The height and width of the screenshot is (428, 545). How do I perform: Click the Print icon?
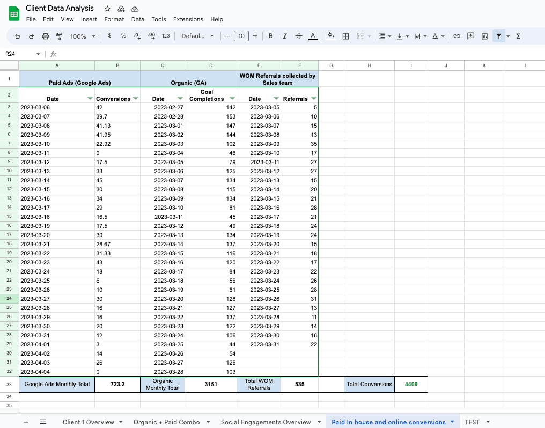pos(45,36)
